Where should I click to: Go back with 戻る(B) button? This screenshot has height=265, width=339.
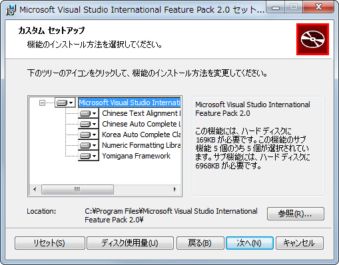pyautogui.click(x=200, y=243)
